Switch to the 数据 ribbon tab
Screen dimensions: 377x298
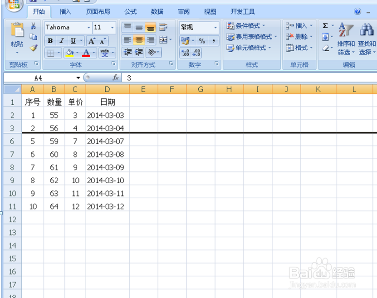click(157, 11)
